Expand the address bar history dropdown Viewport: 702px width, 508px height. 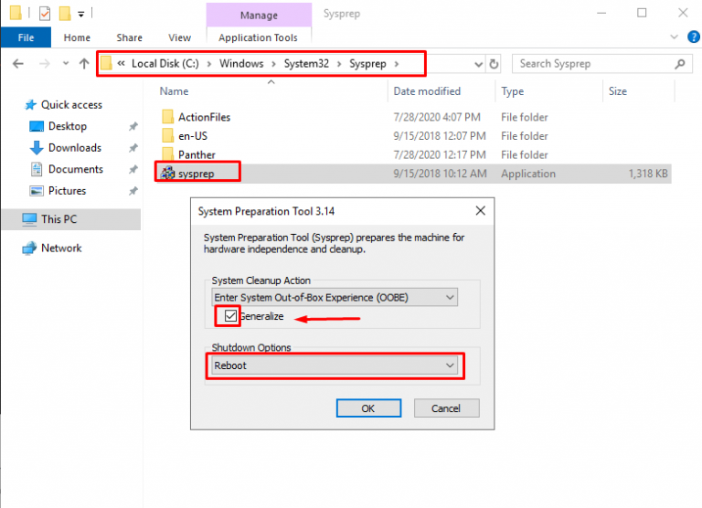479,65
